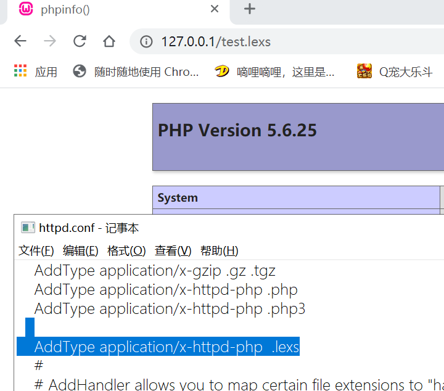Open the Q宠大乐斗 bookmark

[x=395, y=72]
